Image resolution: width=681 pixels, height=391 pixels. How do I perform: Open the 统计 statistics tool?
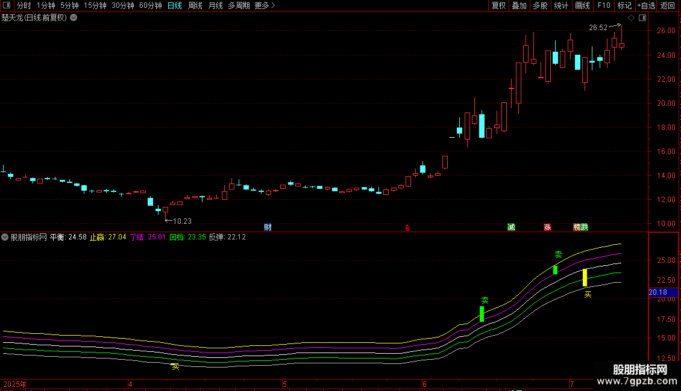click(x=561, y=5)
